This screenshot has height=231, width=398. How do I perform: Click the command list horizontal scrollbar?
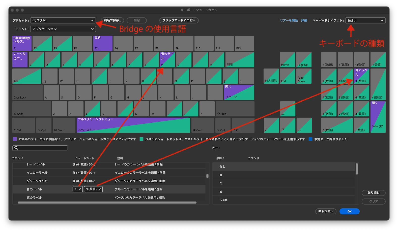[x=107, y=203]
